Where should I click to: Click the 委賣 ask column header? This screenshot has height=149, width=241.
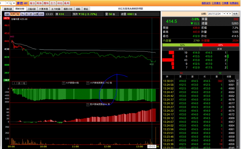(219, 49)
